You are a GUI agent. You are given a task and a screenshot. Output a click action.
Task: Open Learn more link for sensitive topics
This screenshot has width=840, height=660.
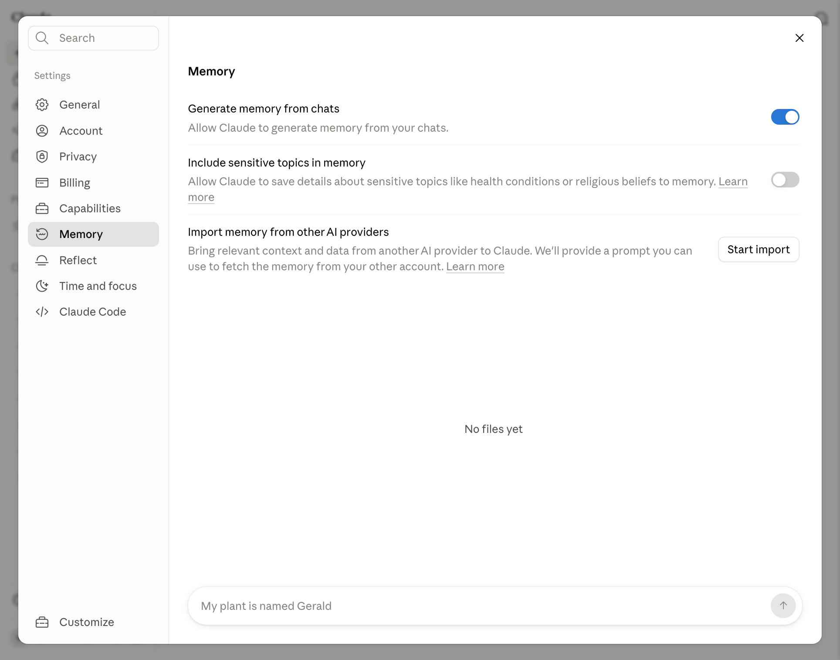[733, 182]
